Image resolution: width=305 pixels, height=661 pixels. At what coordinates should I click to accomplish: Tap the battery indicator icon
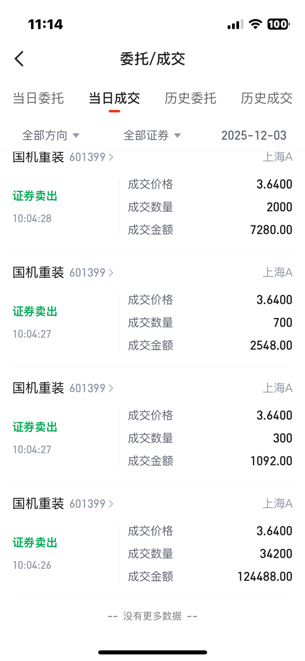[278, 24]
